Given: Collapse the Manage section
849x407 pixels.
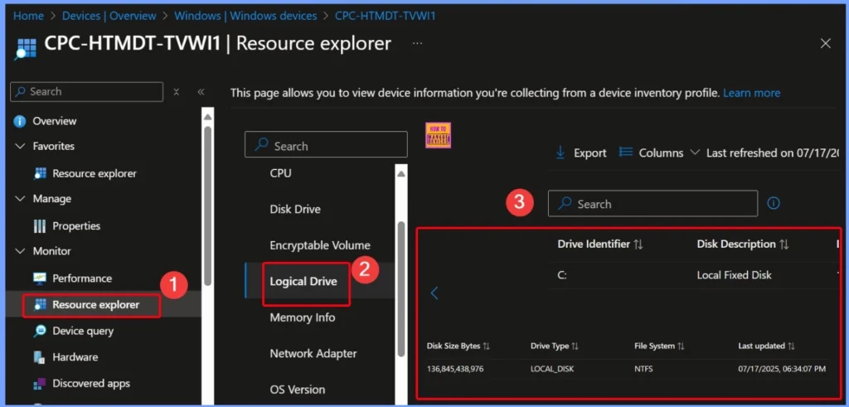Looking at the screenshot, I should [x=21, y=199].
